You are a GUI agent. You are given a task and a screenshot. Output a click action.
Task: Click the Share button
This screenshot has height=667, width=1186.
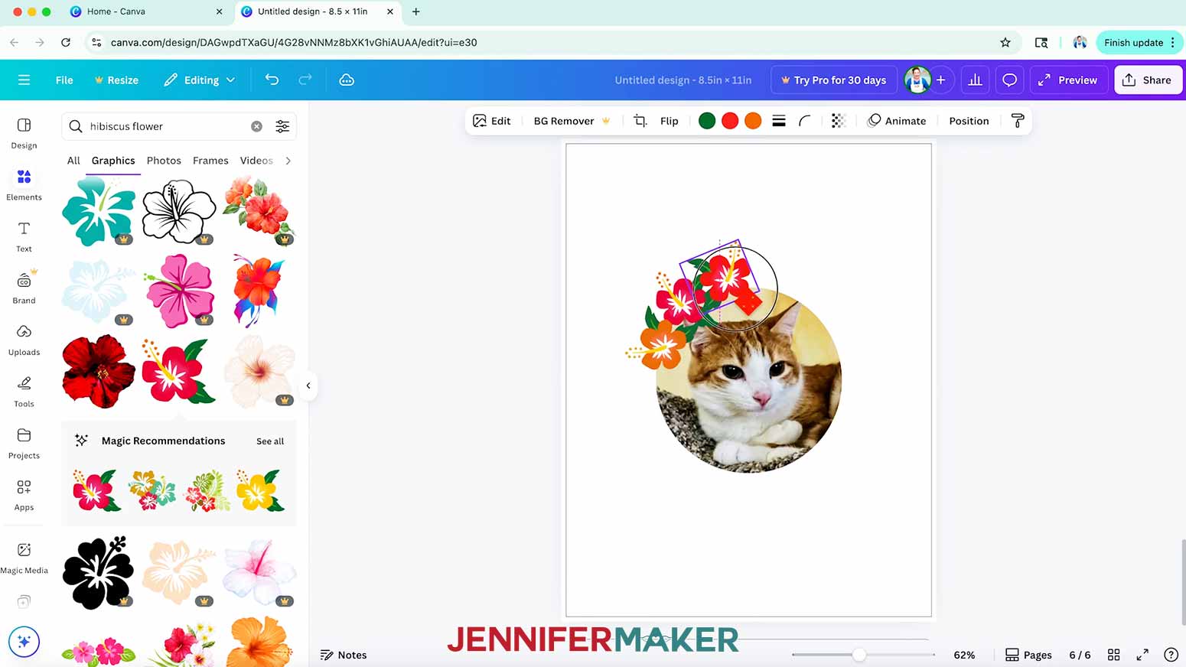click(1148, 80)
